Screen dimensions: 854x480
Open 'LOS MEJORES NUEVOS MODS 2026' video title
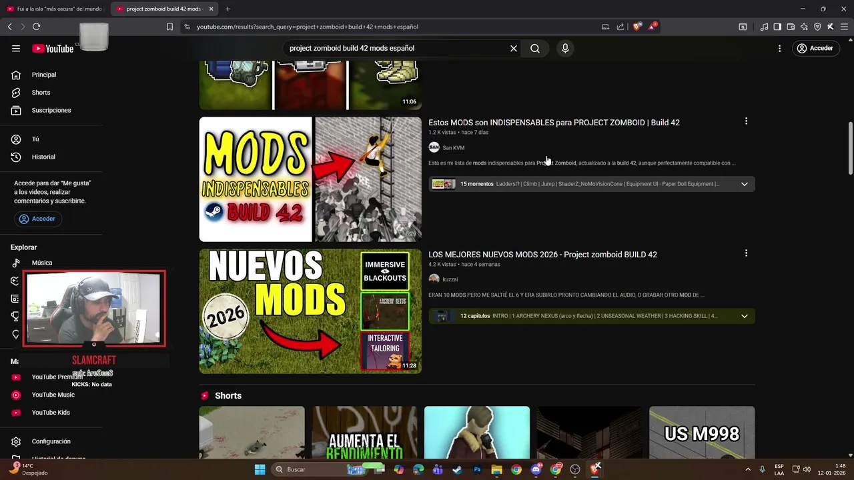click(x=542, y=255)
